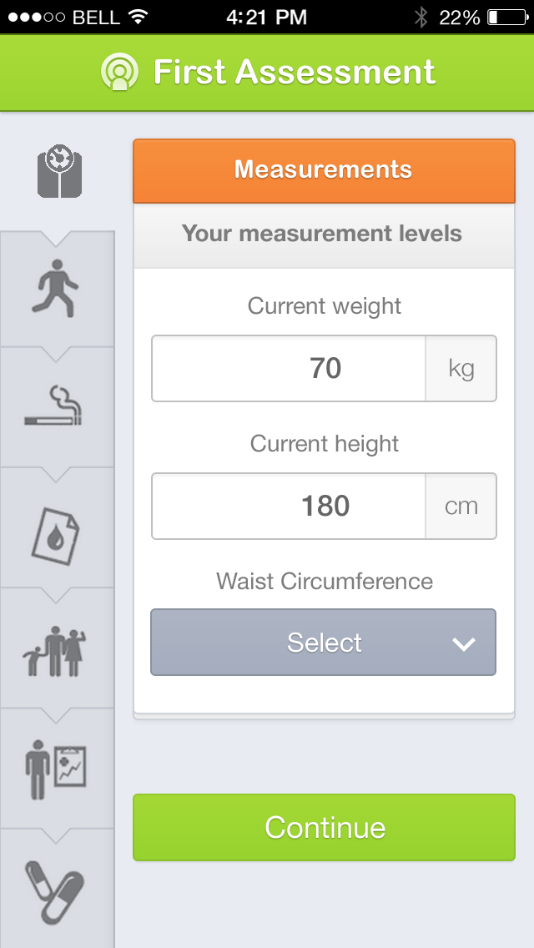
Task: Tap the First Assessment title text
Action: (295, 73)
